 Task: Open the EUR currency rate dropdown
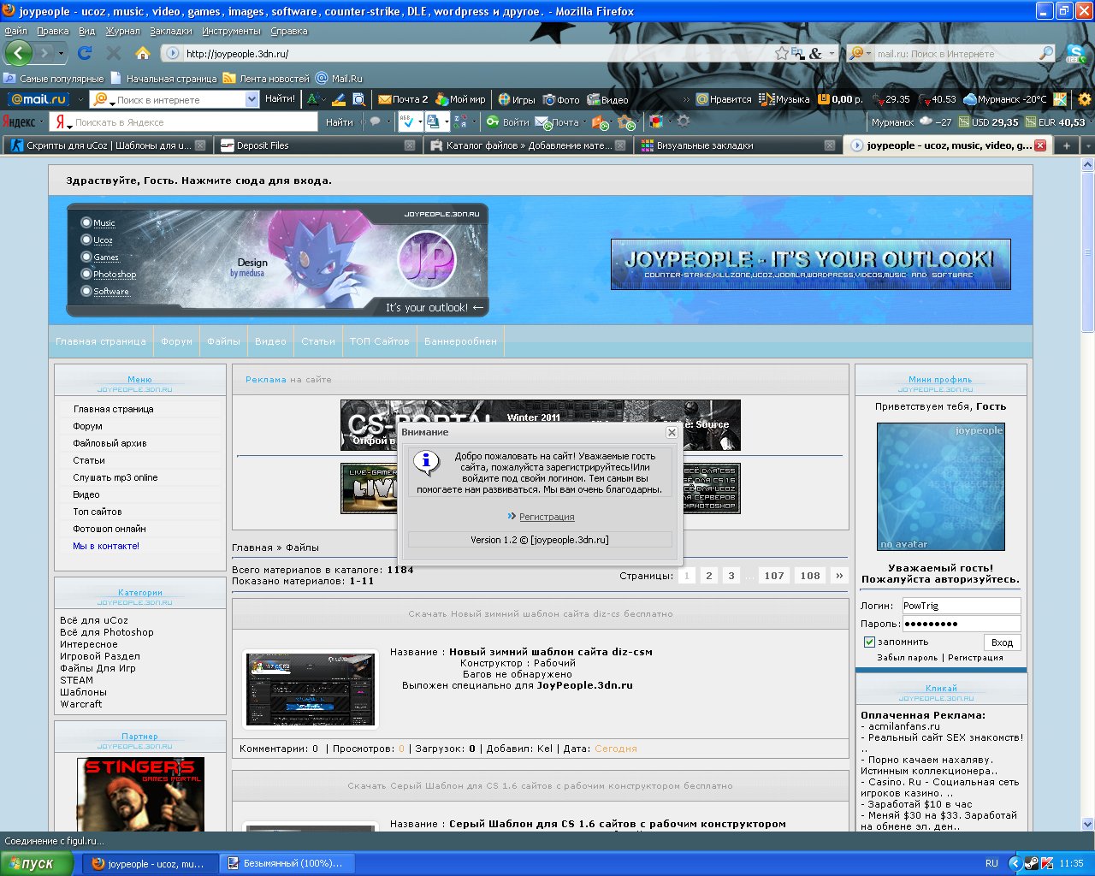(x=1090, y=122)
